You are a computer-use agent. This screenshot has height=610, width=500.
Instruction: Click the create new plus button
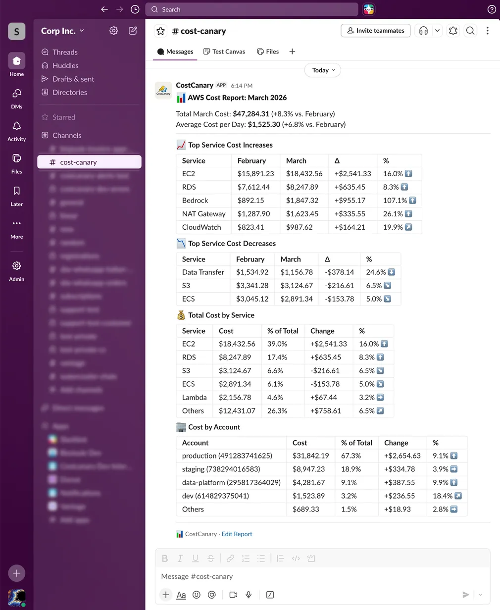16,573
